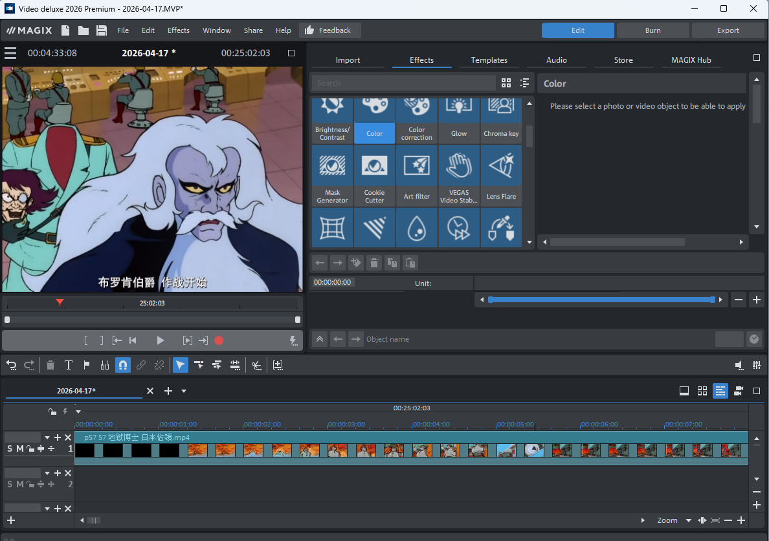Click the red record button
Image resolution: width=769 pixels, height=541 pixels.
(219, 340)
